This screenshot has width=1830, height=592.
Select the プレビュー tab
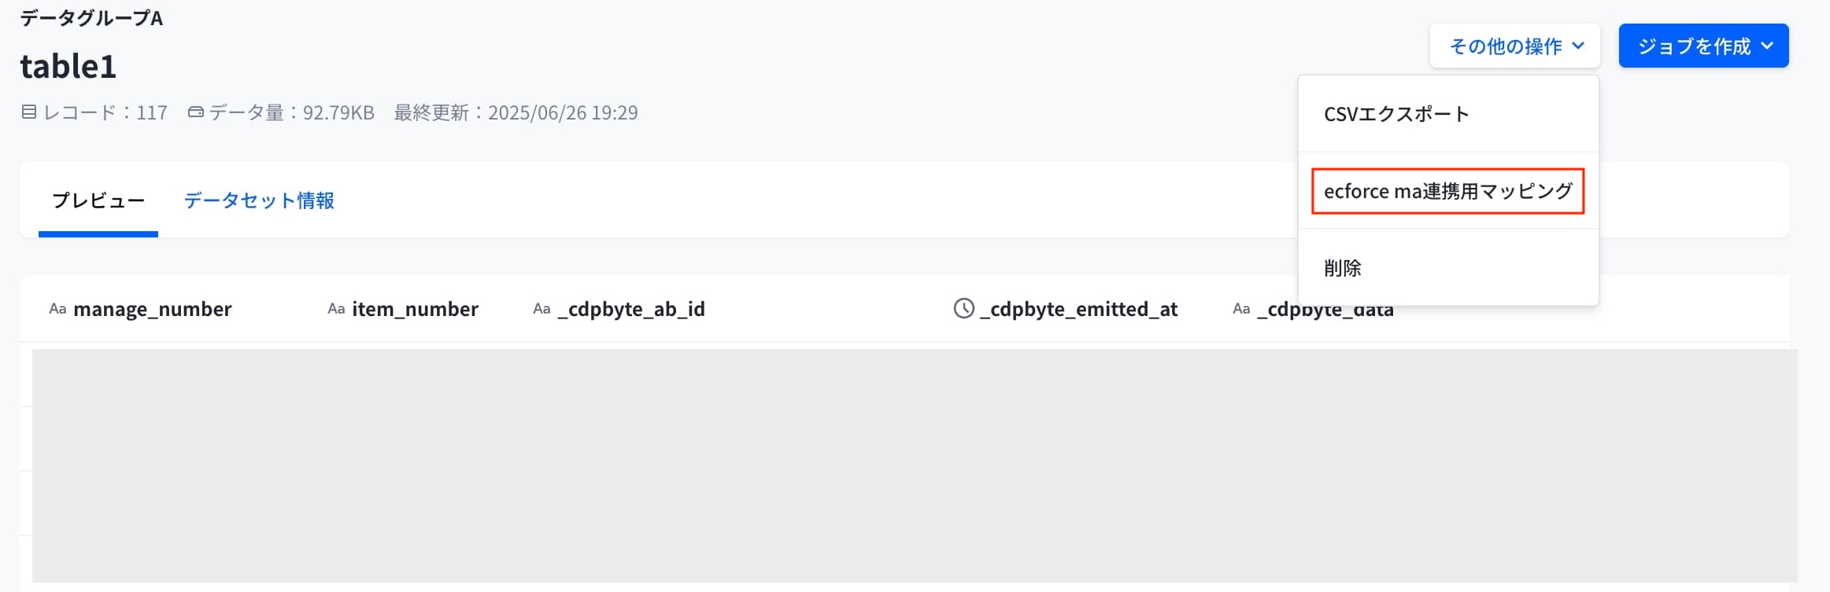[98, 200]
